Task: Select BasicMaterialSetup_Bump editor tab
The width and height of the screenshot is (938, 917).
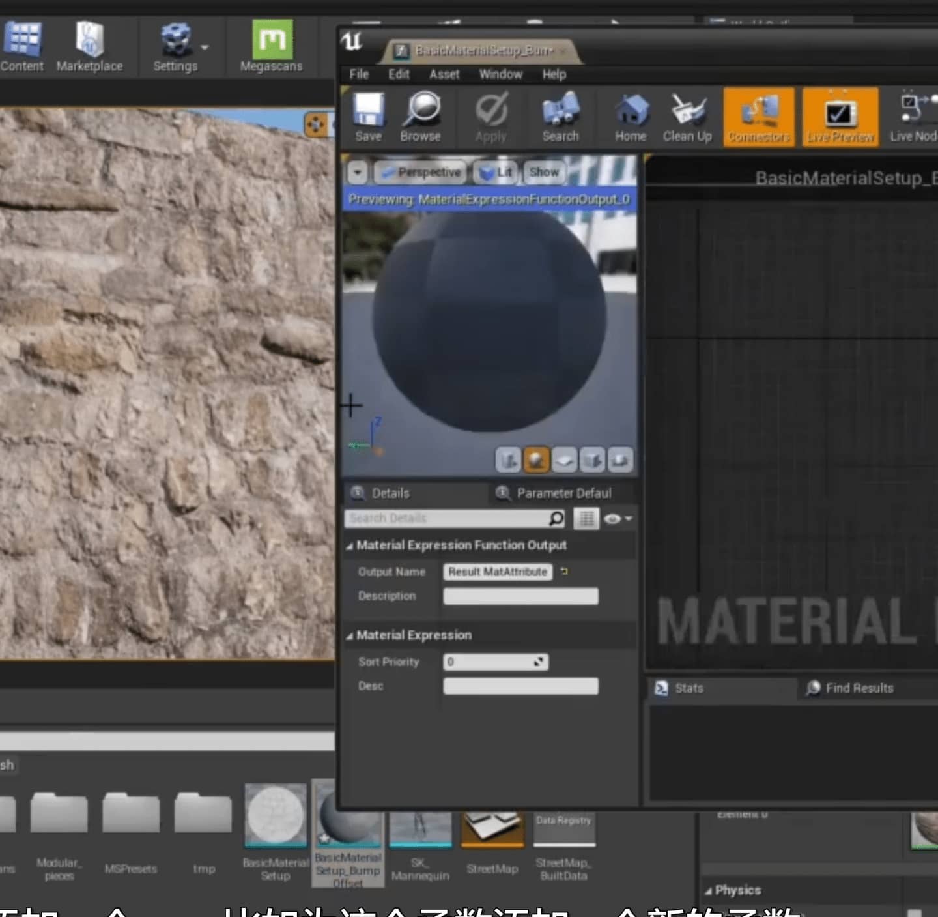Action: (x=483, y=51)
